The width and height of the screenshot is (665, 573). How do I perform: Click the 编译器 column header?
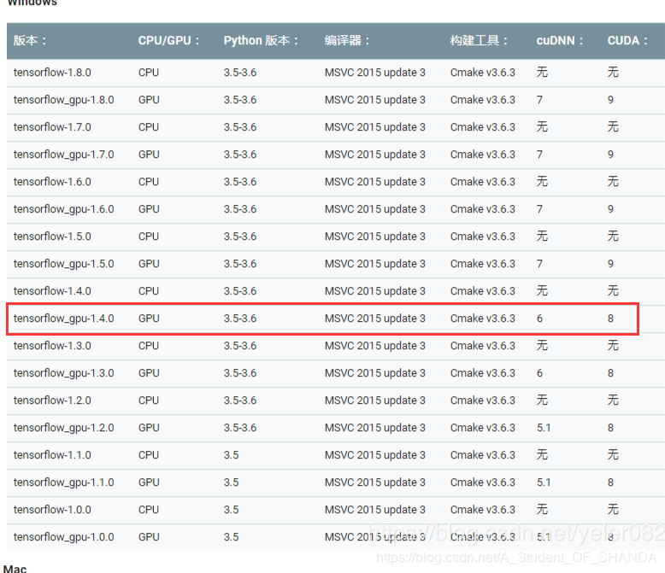click(347, 41)
